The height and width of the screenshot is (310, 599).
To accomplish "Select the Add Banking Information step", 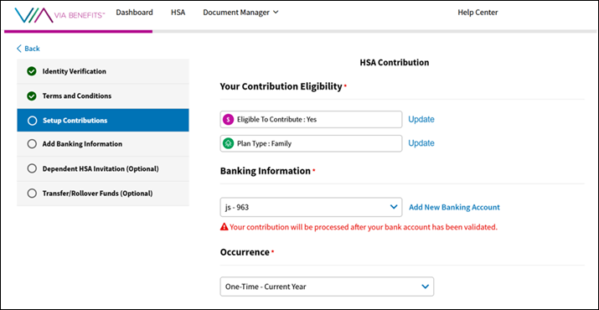I will (103, 144).
